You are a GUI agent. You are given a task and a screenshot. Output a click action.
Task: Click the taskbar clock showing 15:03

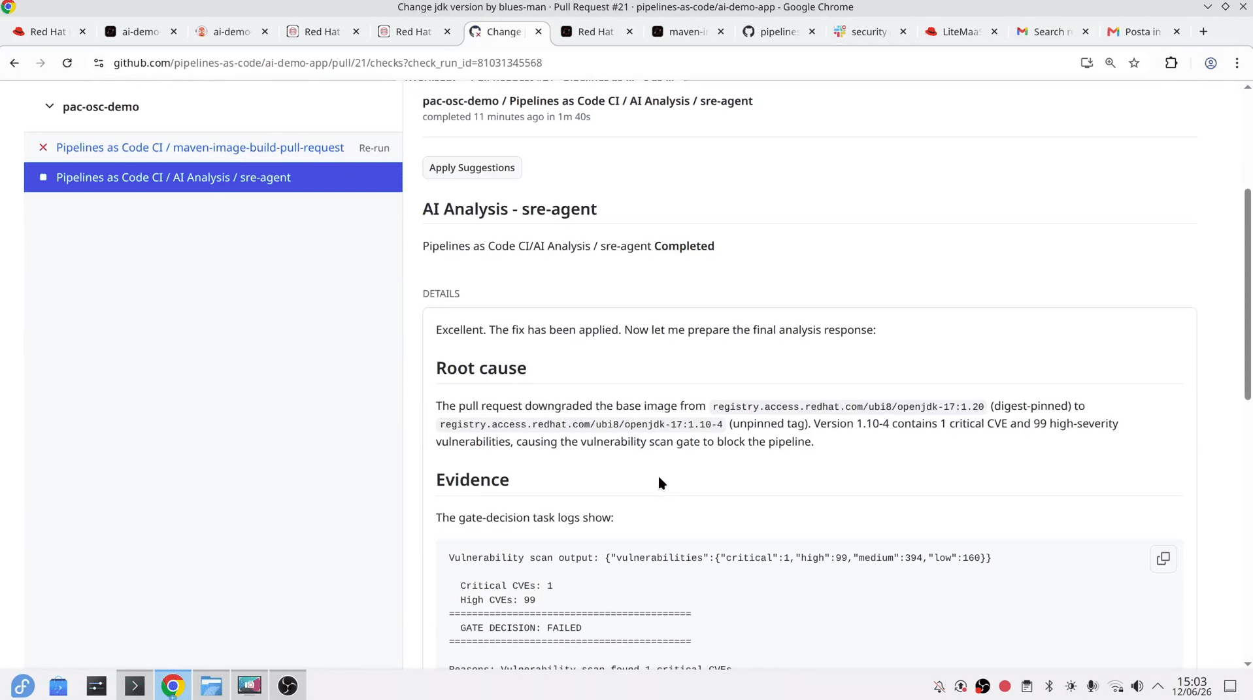click(1192, 686)
